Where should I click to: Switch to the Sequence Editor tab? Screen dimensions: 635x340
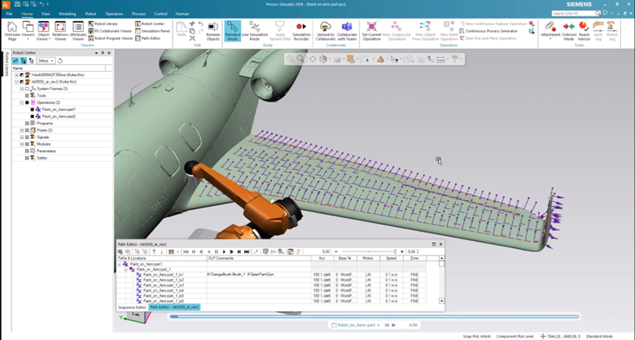132,307
